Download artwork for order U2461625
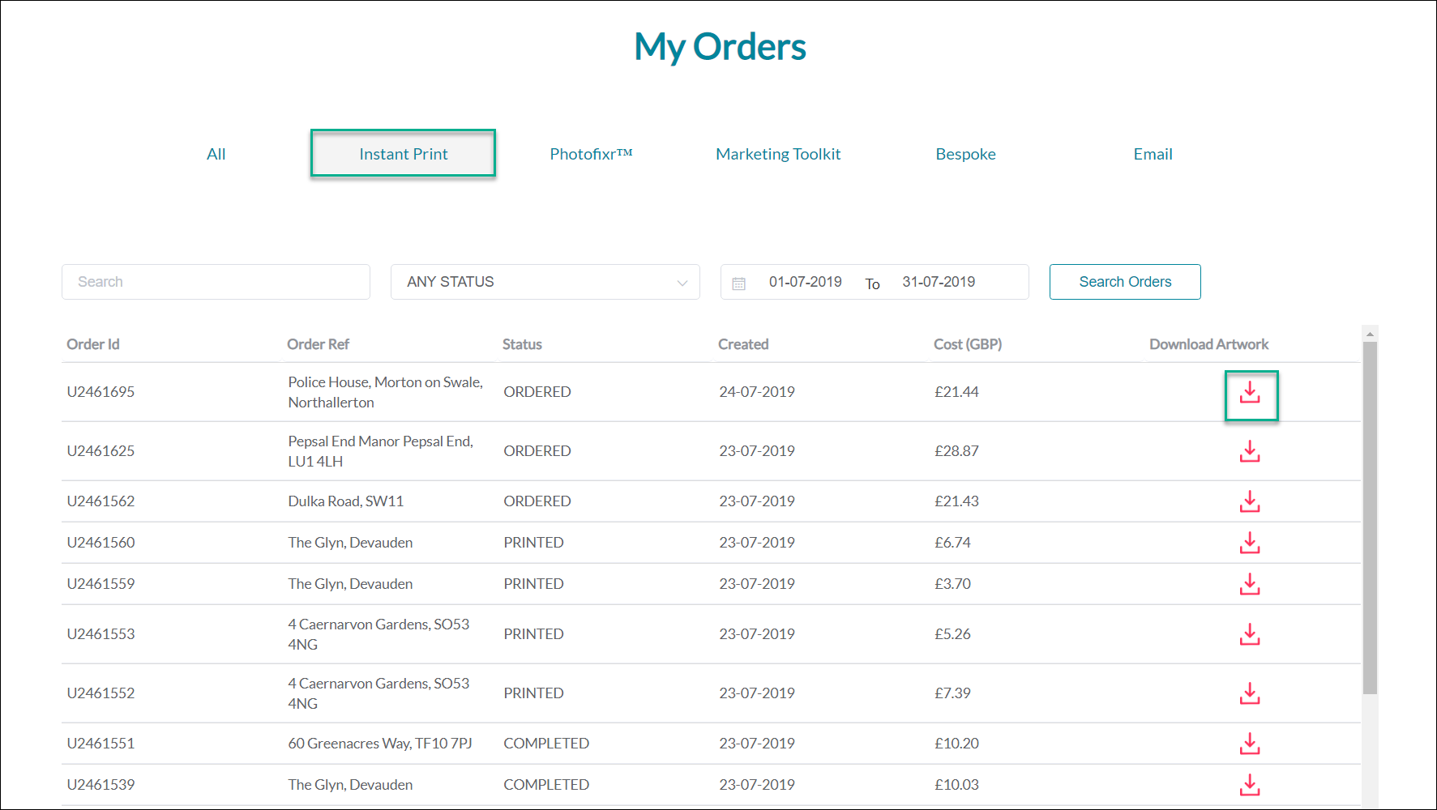The height and width of the screenshot is (810, 1437). (1250, 452)
